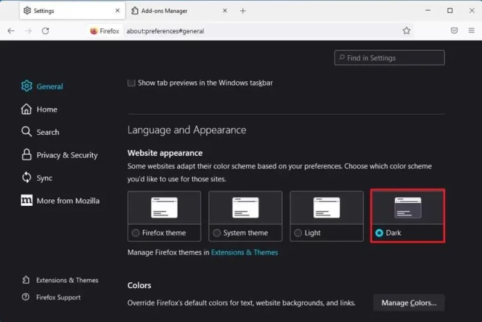Select the Light appearance radio button
Screen dimensions: 482x322
(x=298, y=233)
